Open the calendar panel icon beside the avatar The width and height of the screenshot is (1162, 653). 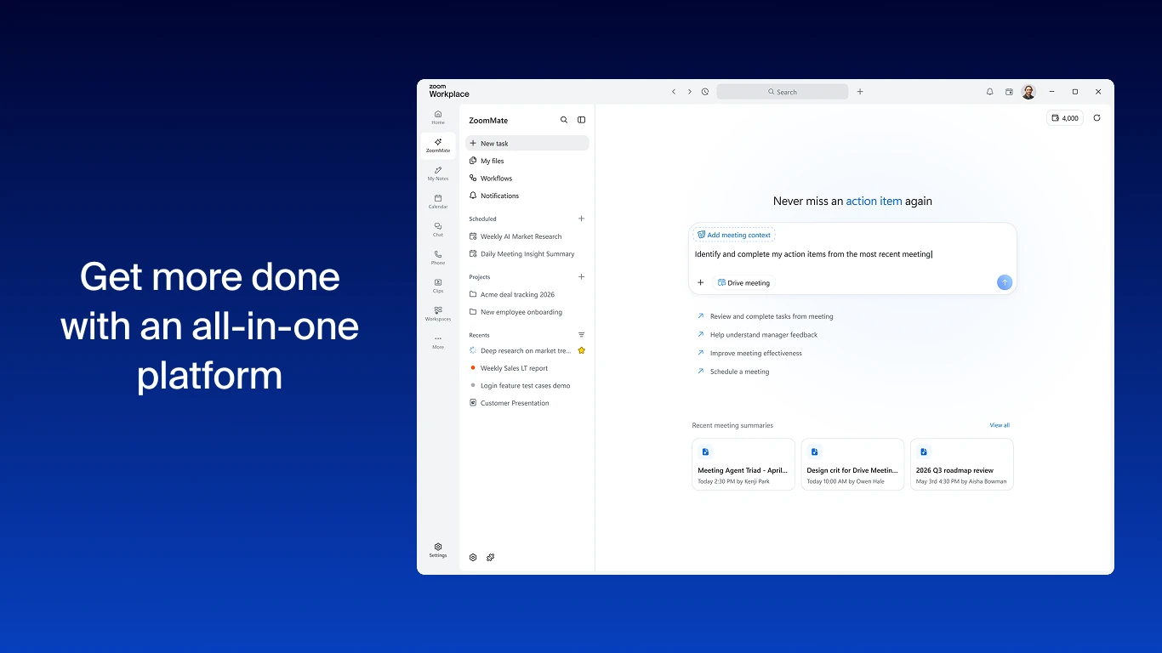click(x=1009, y=92)
